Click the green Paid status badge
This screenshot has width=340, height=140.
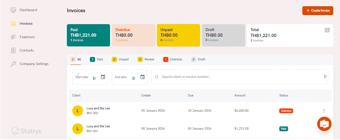pos(284,129)
